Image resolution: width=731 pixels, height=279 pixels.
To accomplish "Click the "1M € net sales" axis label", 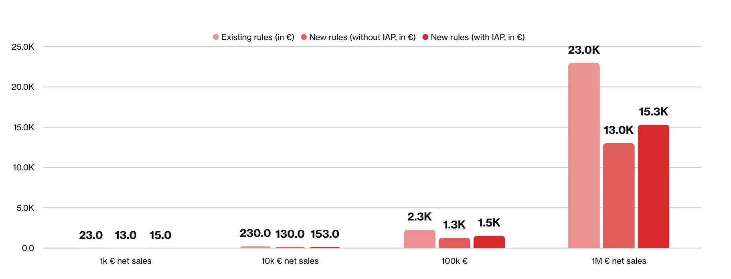I will pyautogui.click(x=619, y=261).
